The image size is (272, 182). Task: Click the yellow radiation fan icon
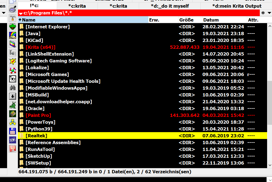coord(12,123)
